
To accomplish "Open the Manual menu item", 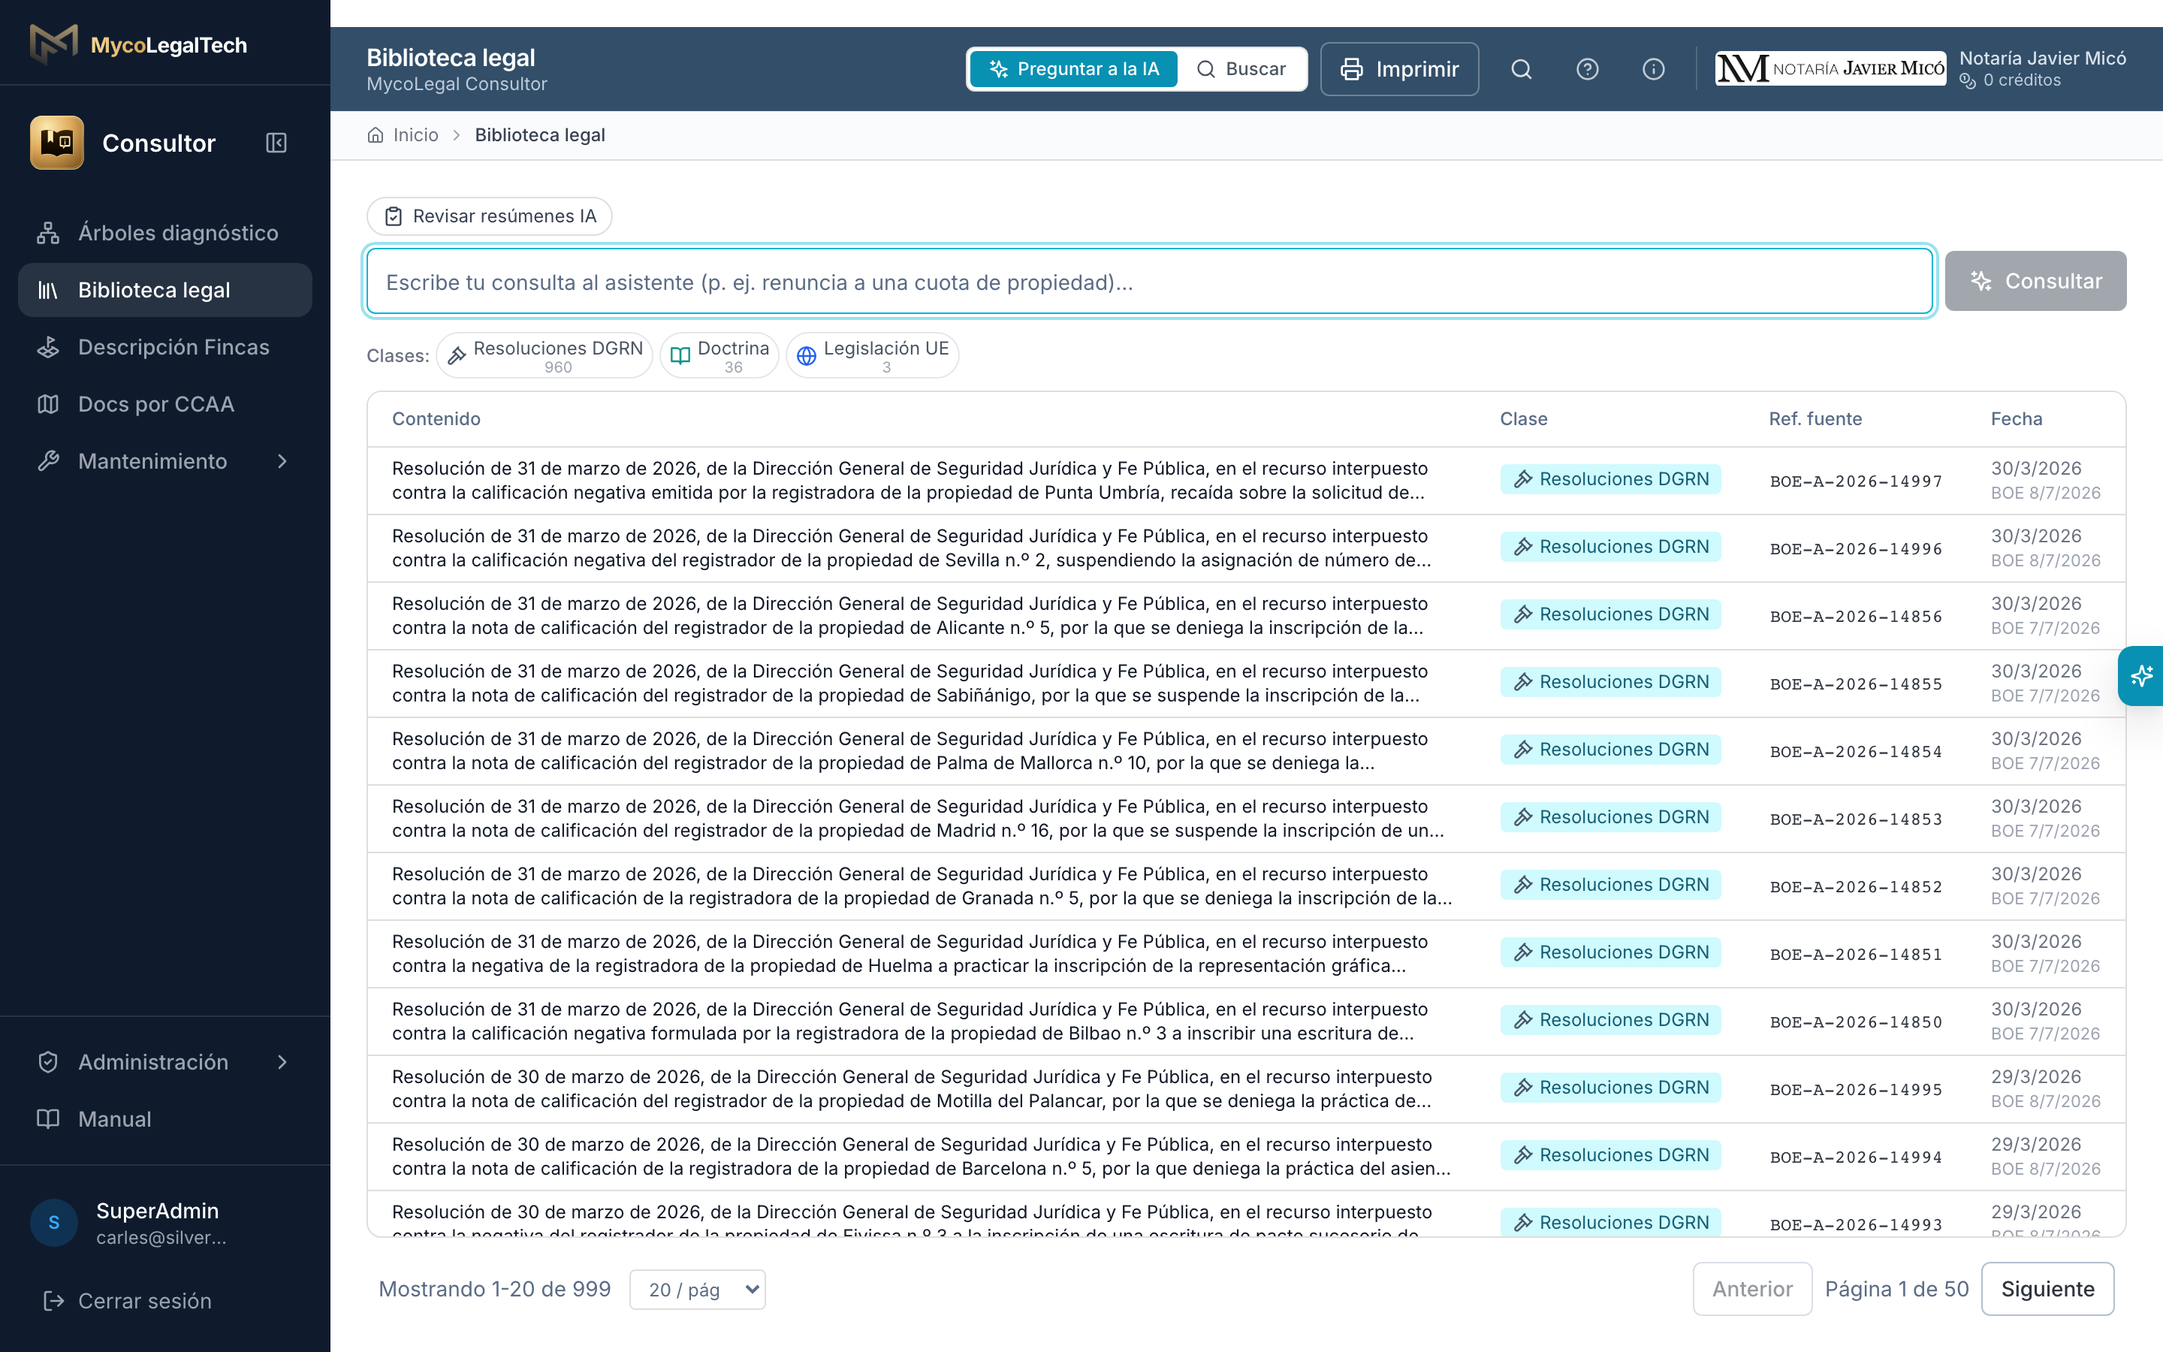I will (165, 1118).
